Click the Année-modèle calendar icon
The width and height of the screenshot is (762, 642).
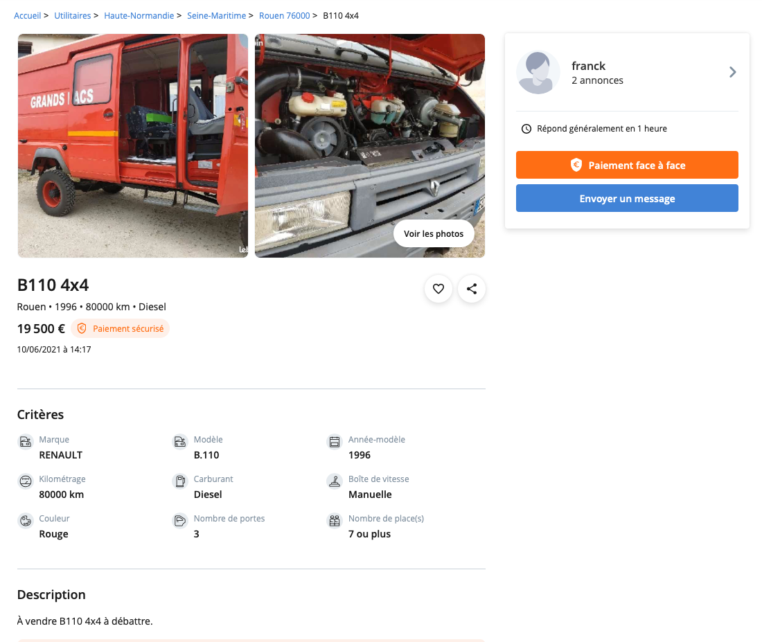(335, 442)
